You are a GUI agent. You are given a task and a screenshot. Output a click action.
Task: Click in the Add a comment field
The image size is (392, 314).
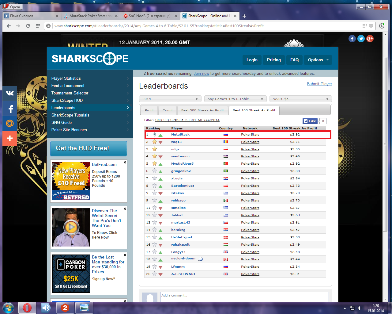point(244,296)
